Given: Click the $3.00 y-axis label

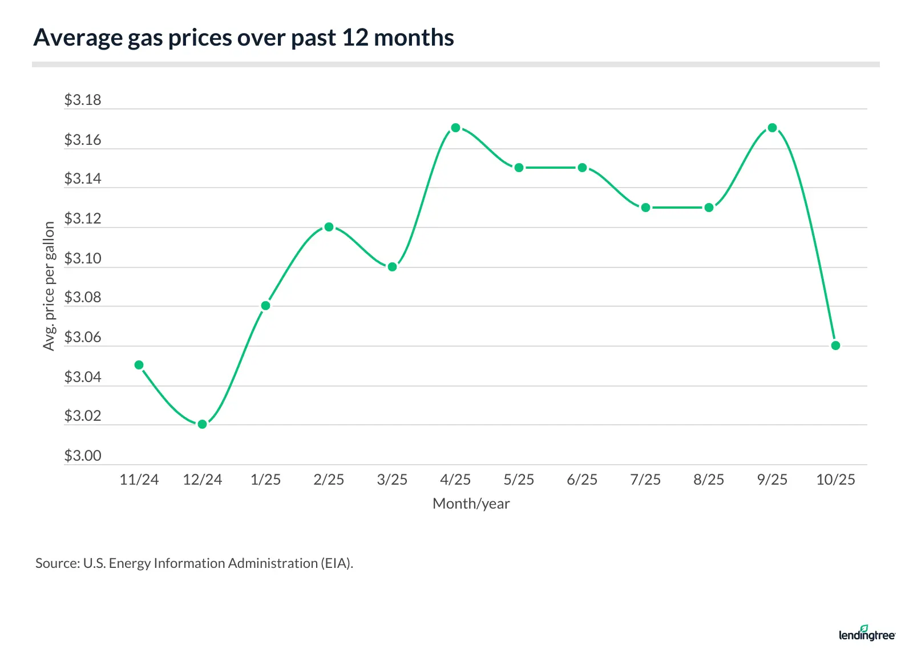Looking at the screenshot, I should point(83,456).
